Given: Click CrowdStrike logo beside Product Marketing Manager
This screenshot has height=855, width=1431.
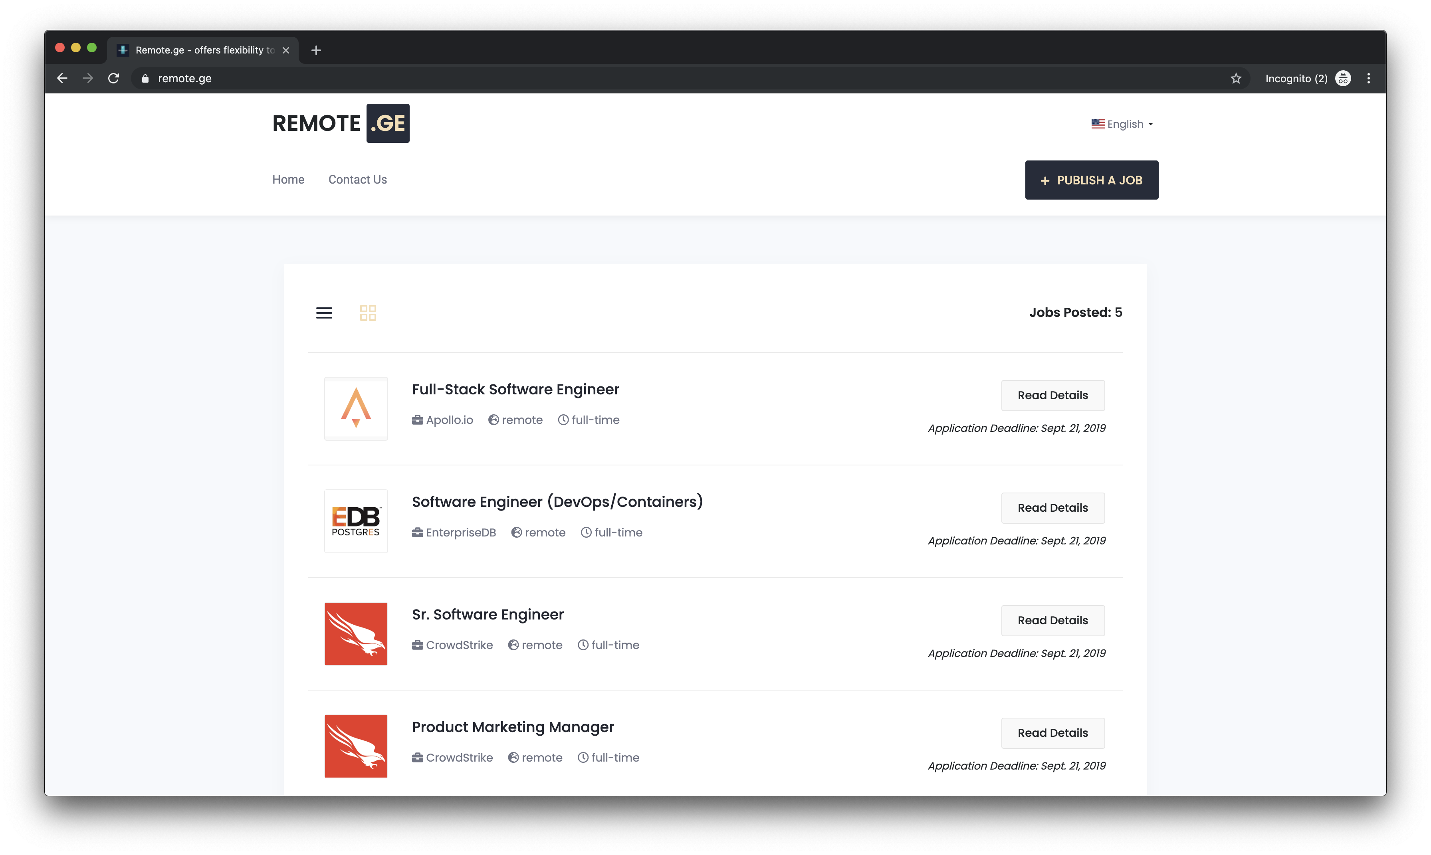Looking at the screenshot, I should 356,746.
